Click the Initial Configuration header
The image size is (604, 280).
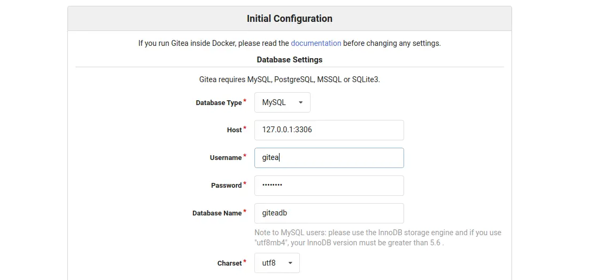pos(289,19)
